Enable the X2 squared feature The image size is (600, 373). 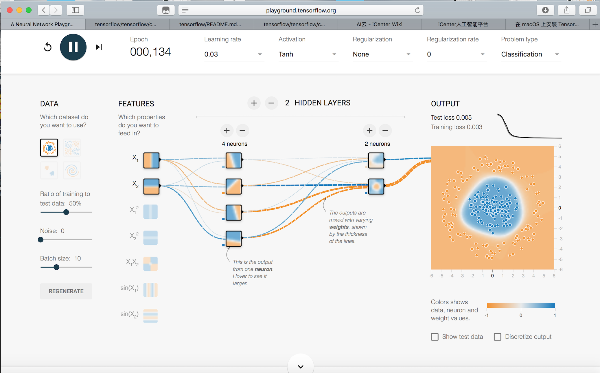(x=150, y=238)
